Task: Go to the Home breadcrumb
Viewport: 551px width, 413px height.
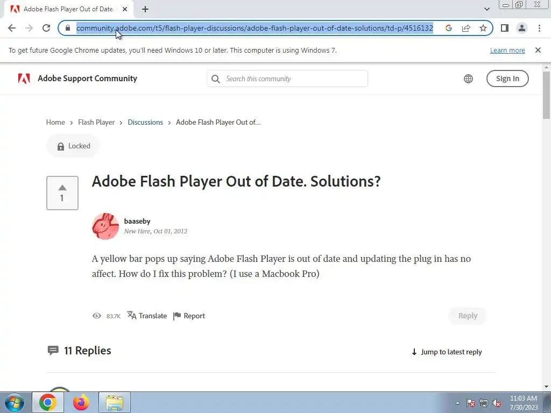Action: [55, 122]
